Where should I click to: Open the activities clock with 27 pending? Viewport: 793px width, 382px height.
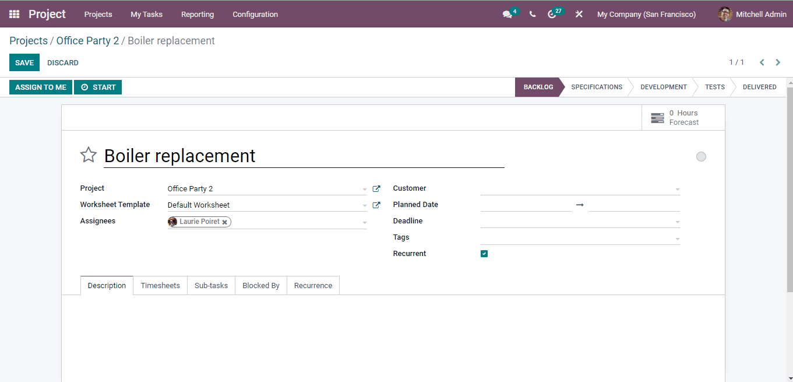coord(552,14)
